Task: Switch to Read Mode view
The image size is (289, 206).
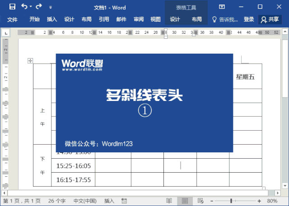Action: coord(169,201)
